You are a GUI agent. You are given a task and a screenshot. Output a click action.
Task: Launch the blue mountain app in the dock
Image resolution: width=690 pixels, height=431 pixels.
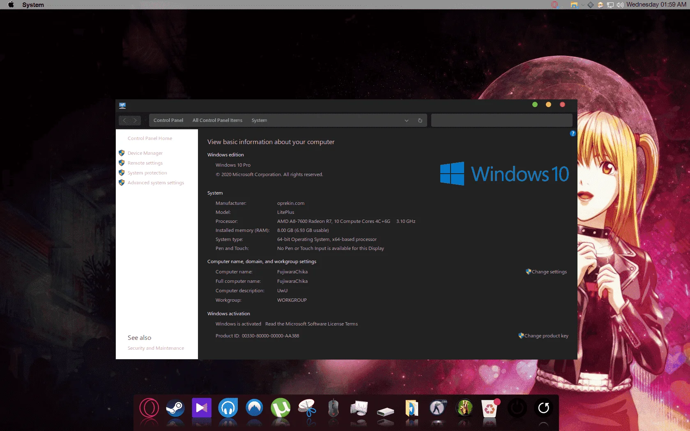(254, 408)
